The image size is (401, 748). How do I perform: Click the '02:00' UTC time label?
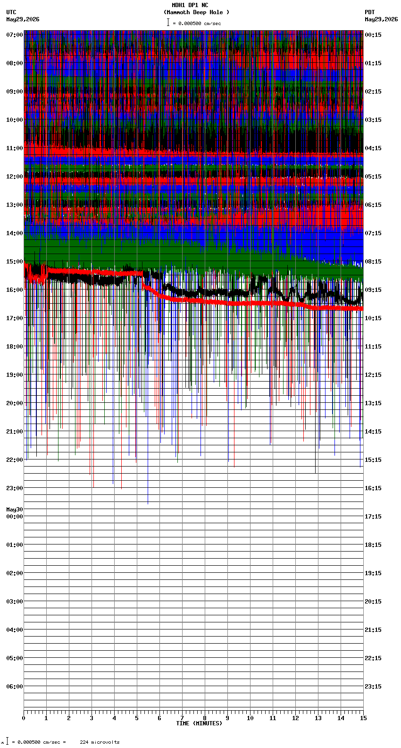15,573
